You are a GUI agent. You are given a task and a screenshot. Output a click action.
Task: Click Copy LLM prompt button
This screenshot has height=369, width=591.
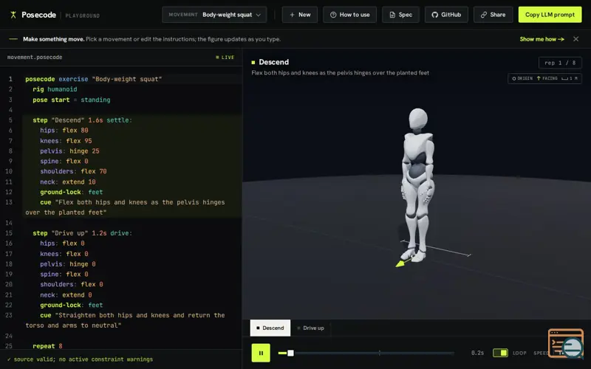550,15
